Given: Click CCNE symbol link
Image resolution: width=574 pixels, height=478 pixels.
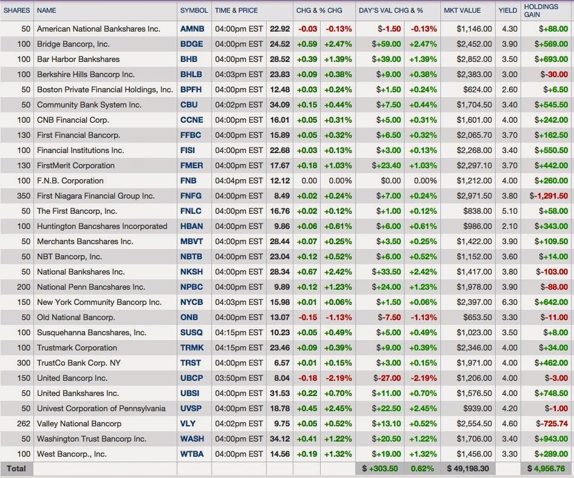Looking at the screenshot, I should tap(191, 120).
